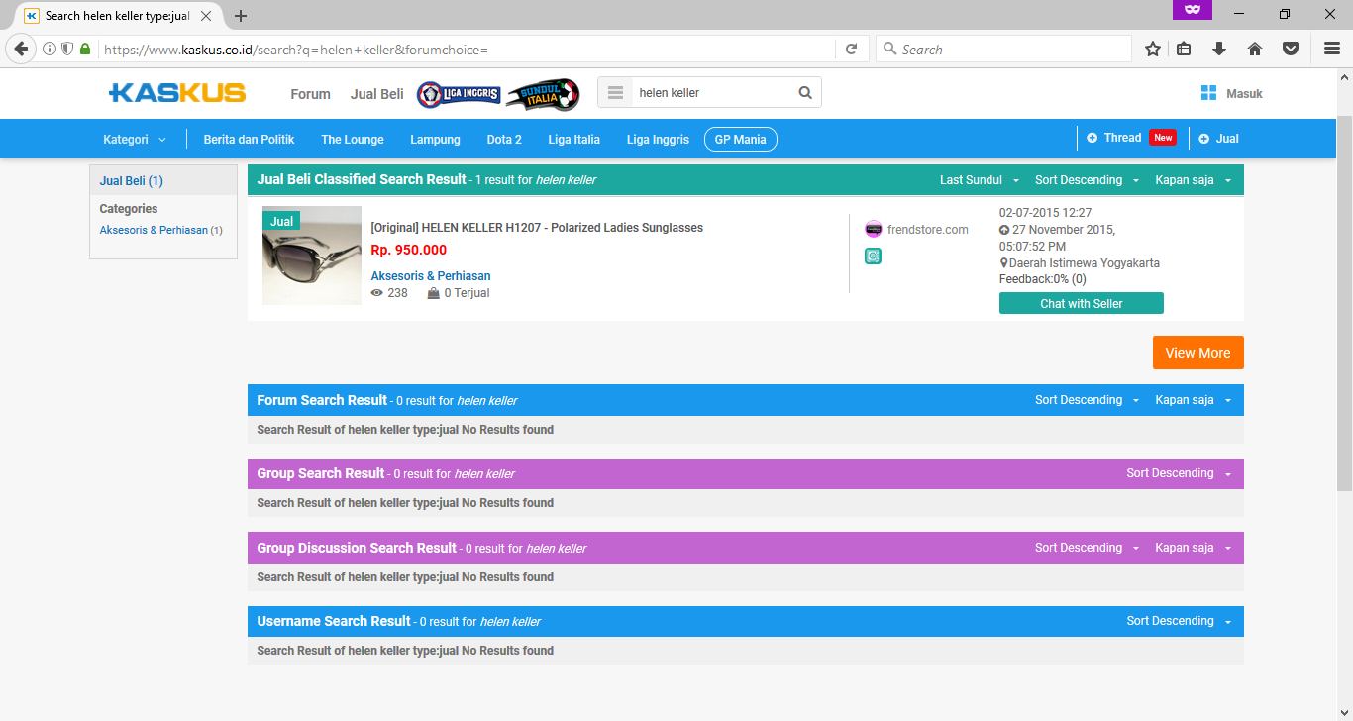Open the Forum menu
This screenshot has height=721, width=1353.
point(310,94)
